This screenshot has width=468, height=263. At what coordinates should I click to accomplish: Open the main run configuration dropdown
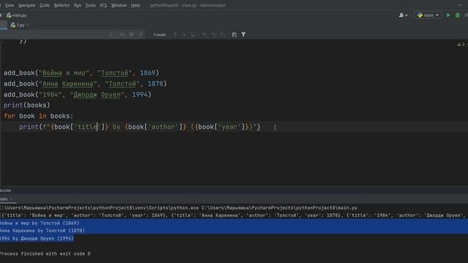(428, 15)
